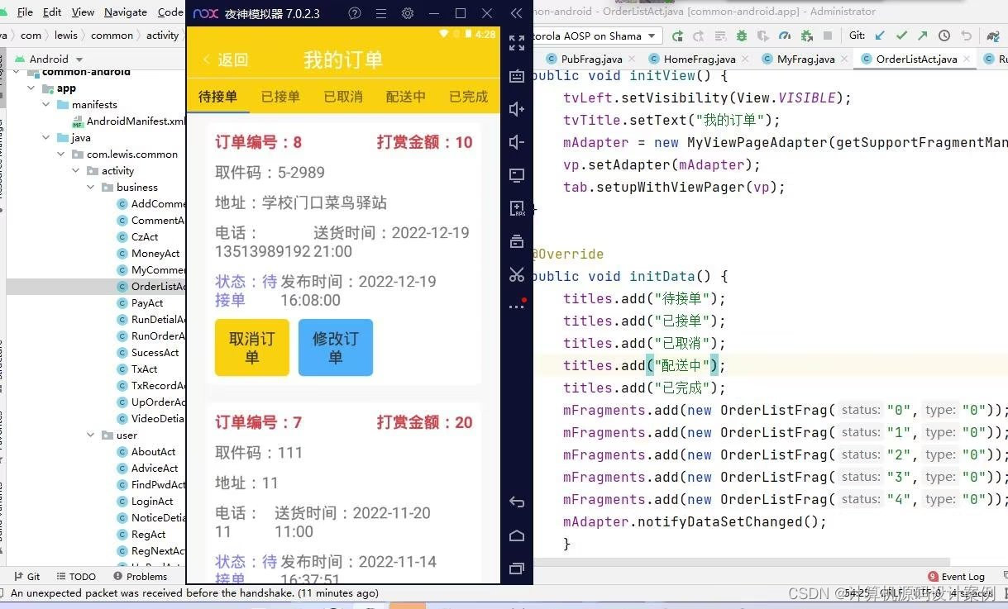This screenshot has width=1008, height=609.
Task: Tap the yellow 取消订单 button
Action: point(252,348)
